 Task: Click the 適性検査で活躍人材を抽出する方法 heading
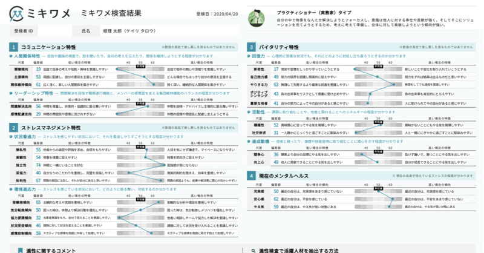298,251
